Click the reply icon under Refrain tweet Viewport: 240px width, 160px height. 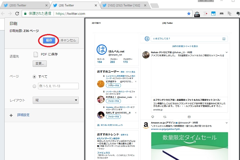coord(153,117)
